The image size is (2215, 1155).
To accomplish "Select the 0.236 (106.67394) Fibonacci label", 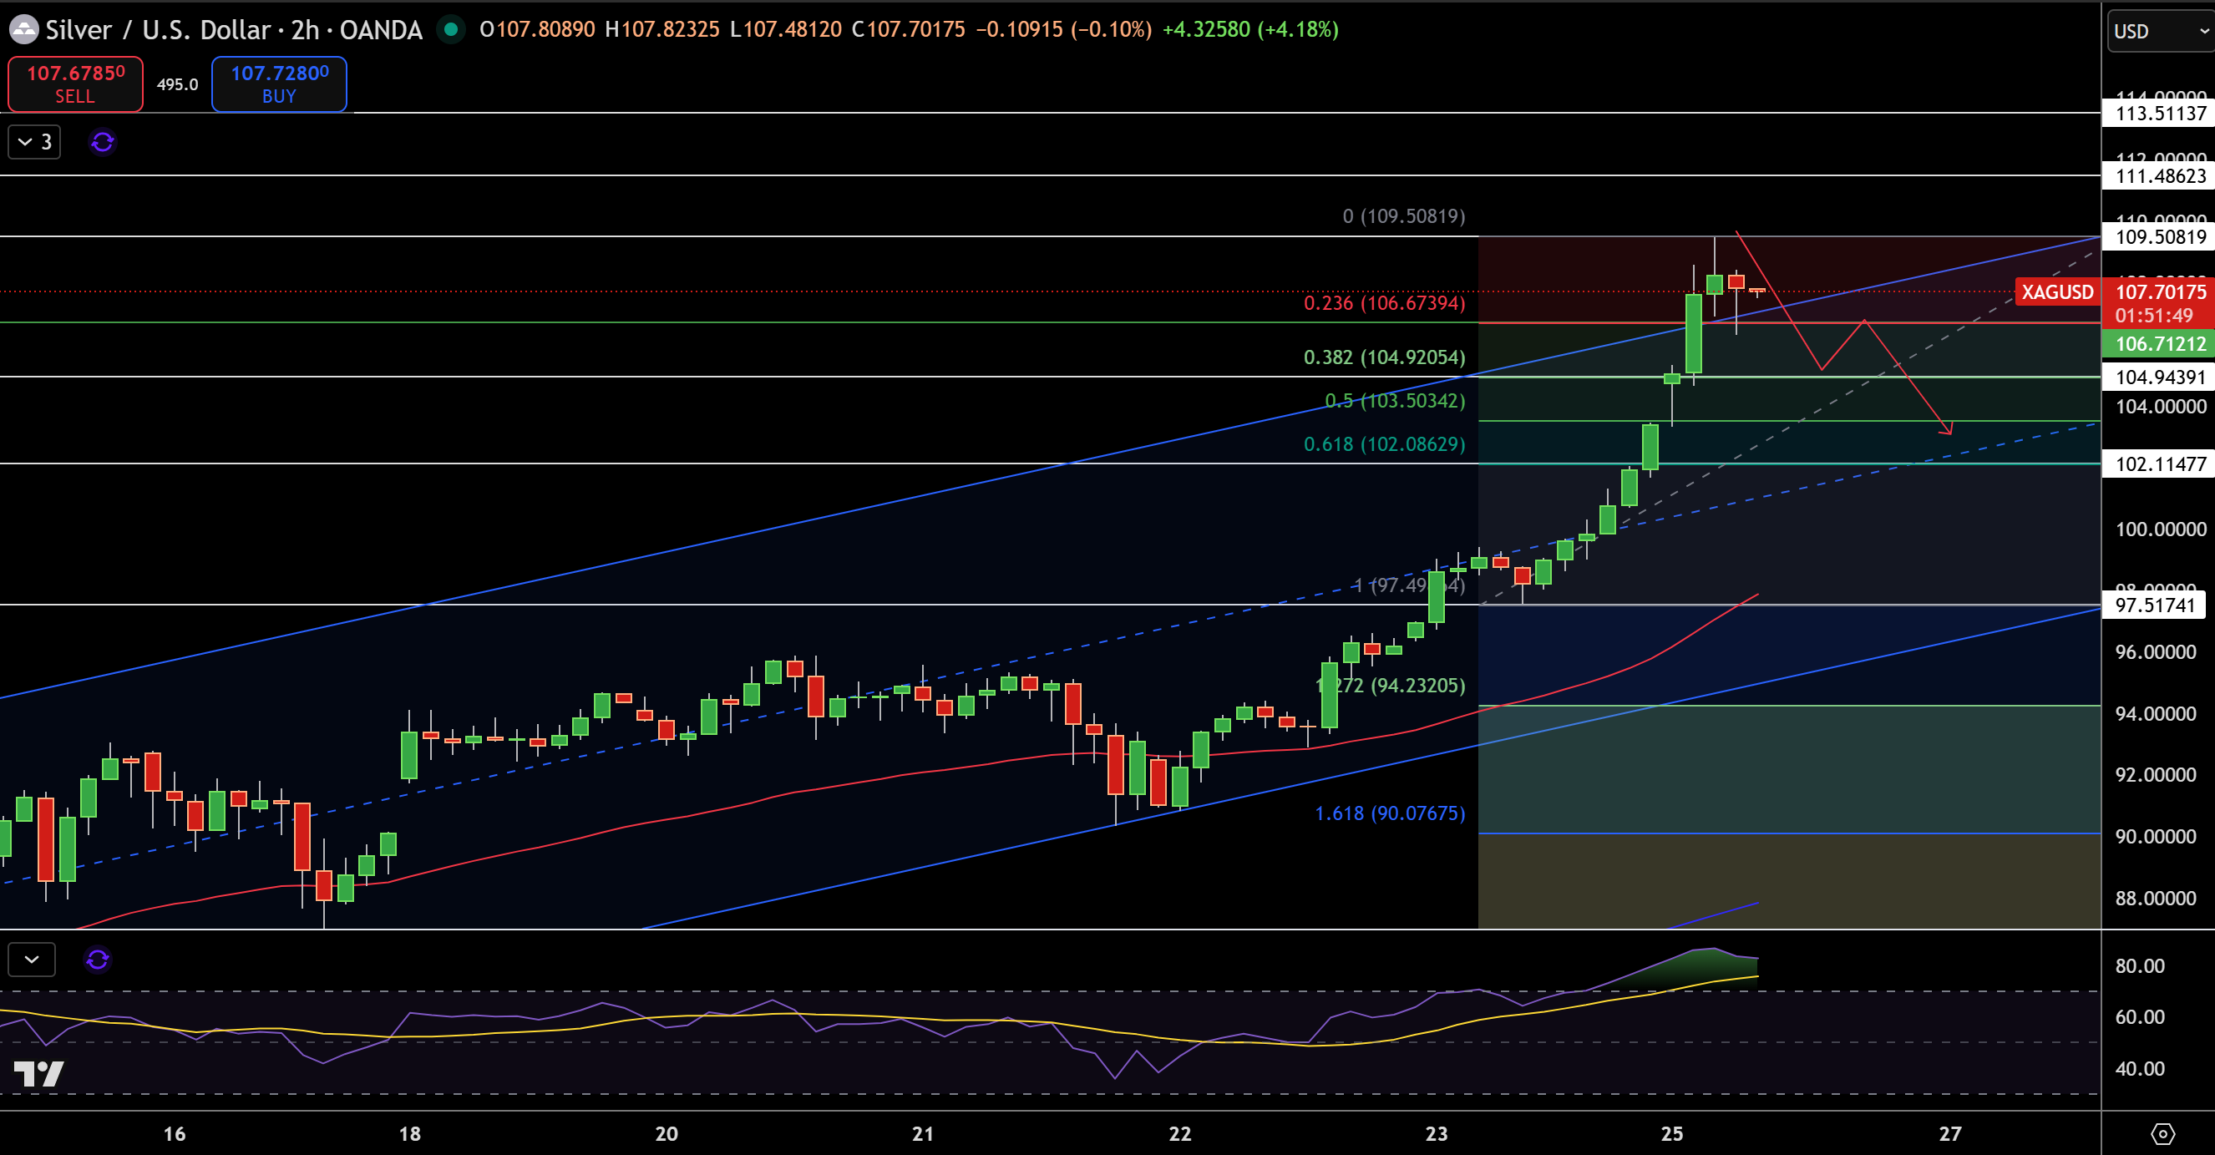I will pyautogui.click(x=1385, y=302).
